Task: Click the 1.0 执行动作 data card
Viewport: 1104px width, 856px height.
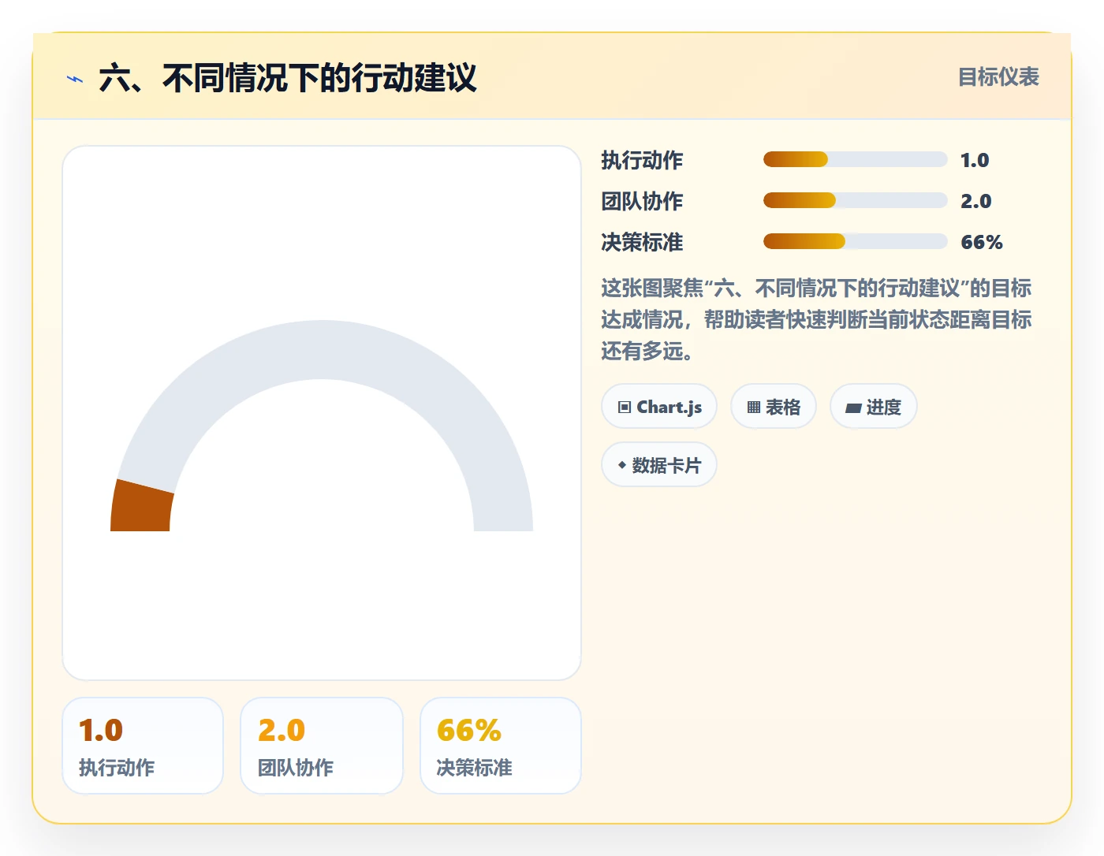Action: coord(143,746)
